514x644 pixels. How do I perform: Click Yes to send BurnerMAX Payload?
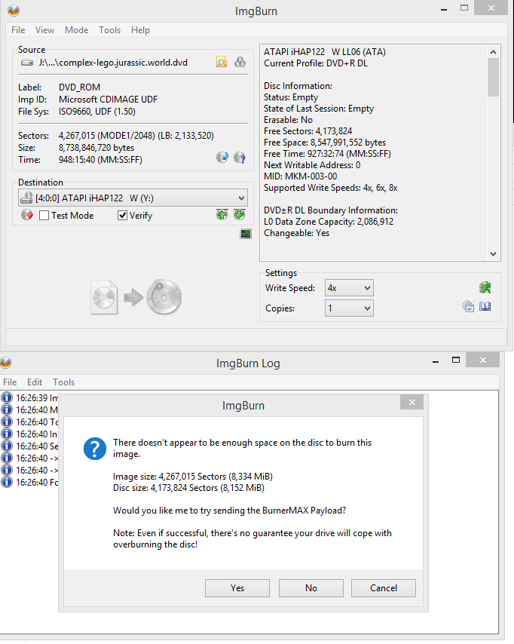pos(237,588)
